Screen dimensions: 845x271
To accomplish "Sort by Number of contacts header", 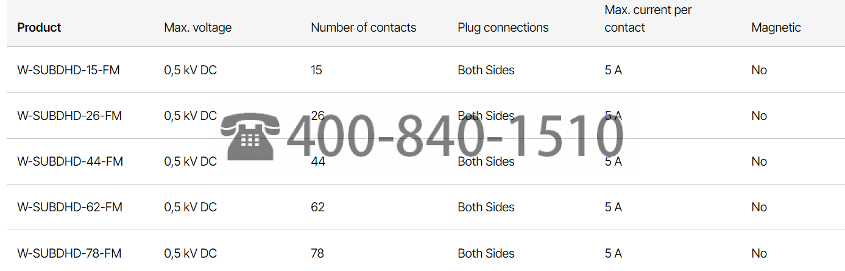I will click(364, 27).
